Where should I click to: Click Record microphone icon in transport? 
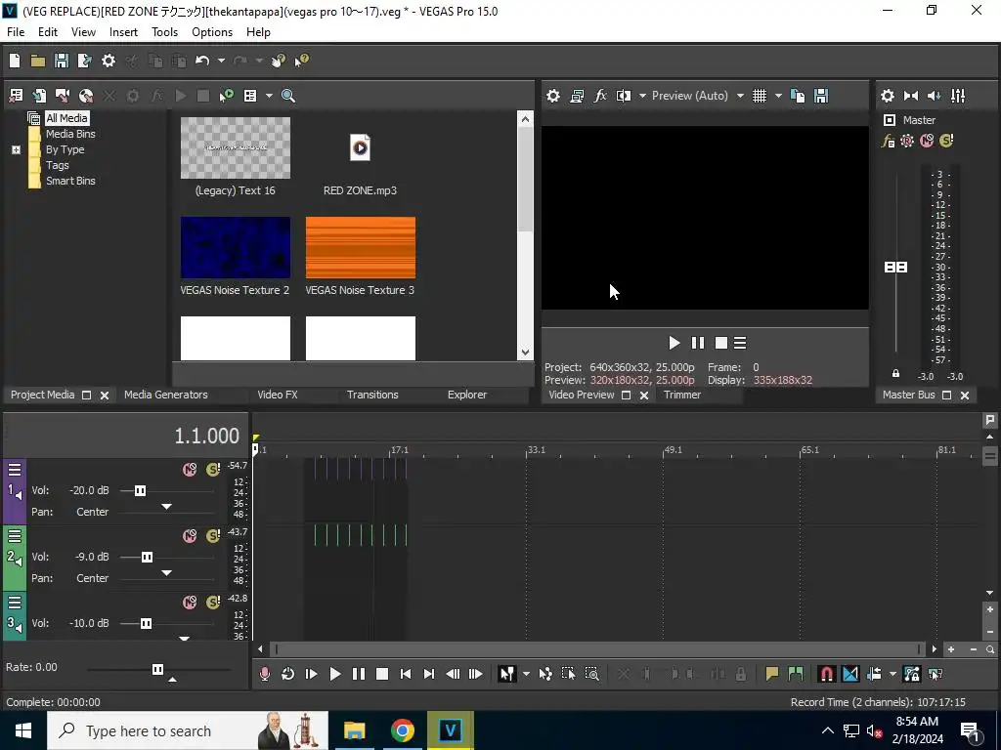tap(264, 674)
